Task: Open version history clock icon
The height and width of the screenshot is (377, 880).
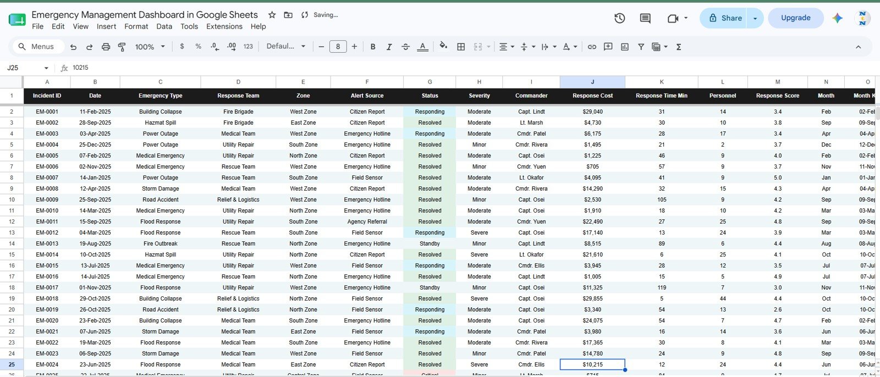Action: click(x=619, y=18)
